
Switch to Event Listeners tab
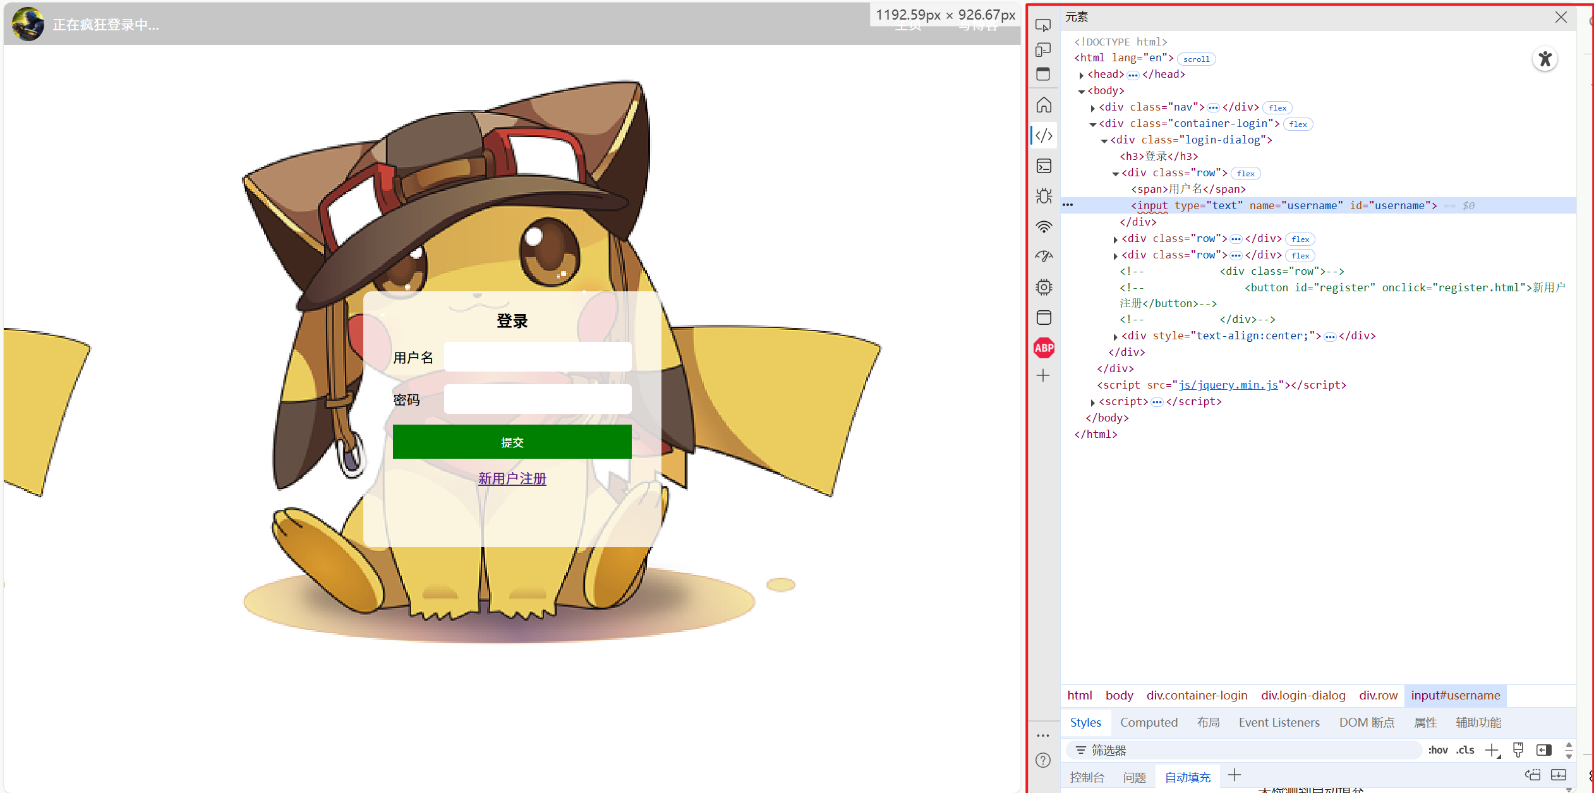click(1279, 722)
